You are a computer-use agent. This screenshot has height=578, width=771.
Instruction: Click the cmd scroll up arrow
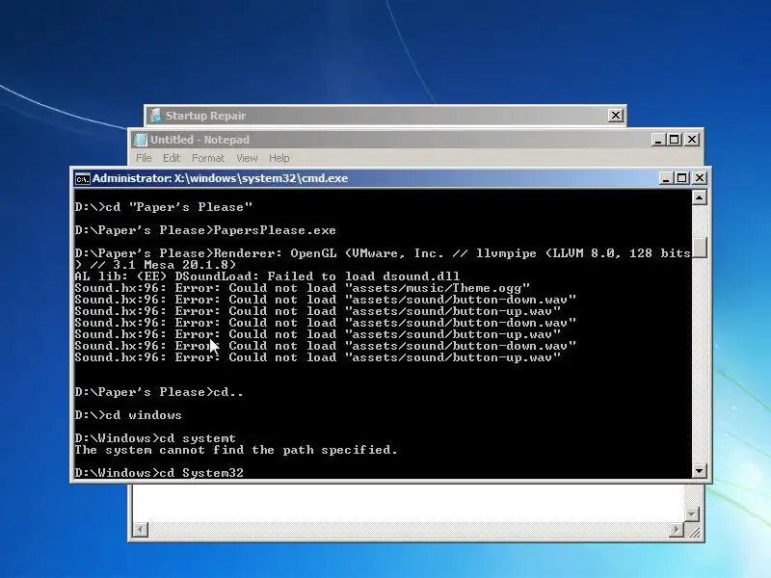pyautogui.click(x=700, y=197)
